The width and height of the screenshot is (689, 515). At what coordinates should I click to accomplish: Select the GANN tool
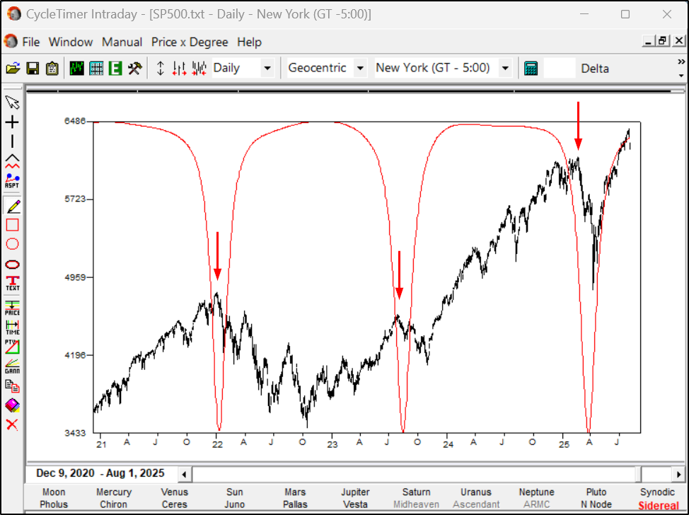click(x=11, y=364)
